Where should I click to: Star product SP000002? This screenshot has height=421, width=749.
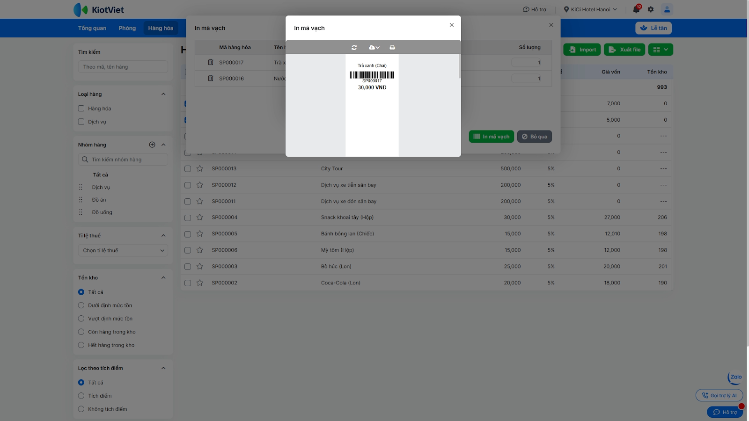(200, 283)
